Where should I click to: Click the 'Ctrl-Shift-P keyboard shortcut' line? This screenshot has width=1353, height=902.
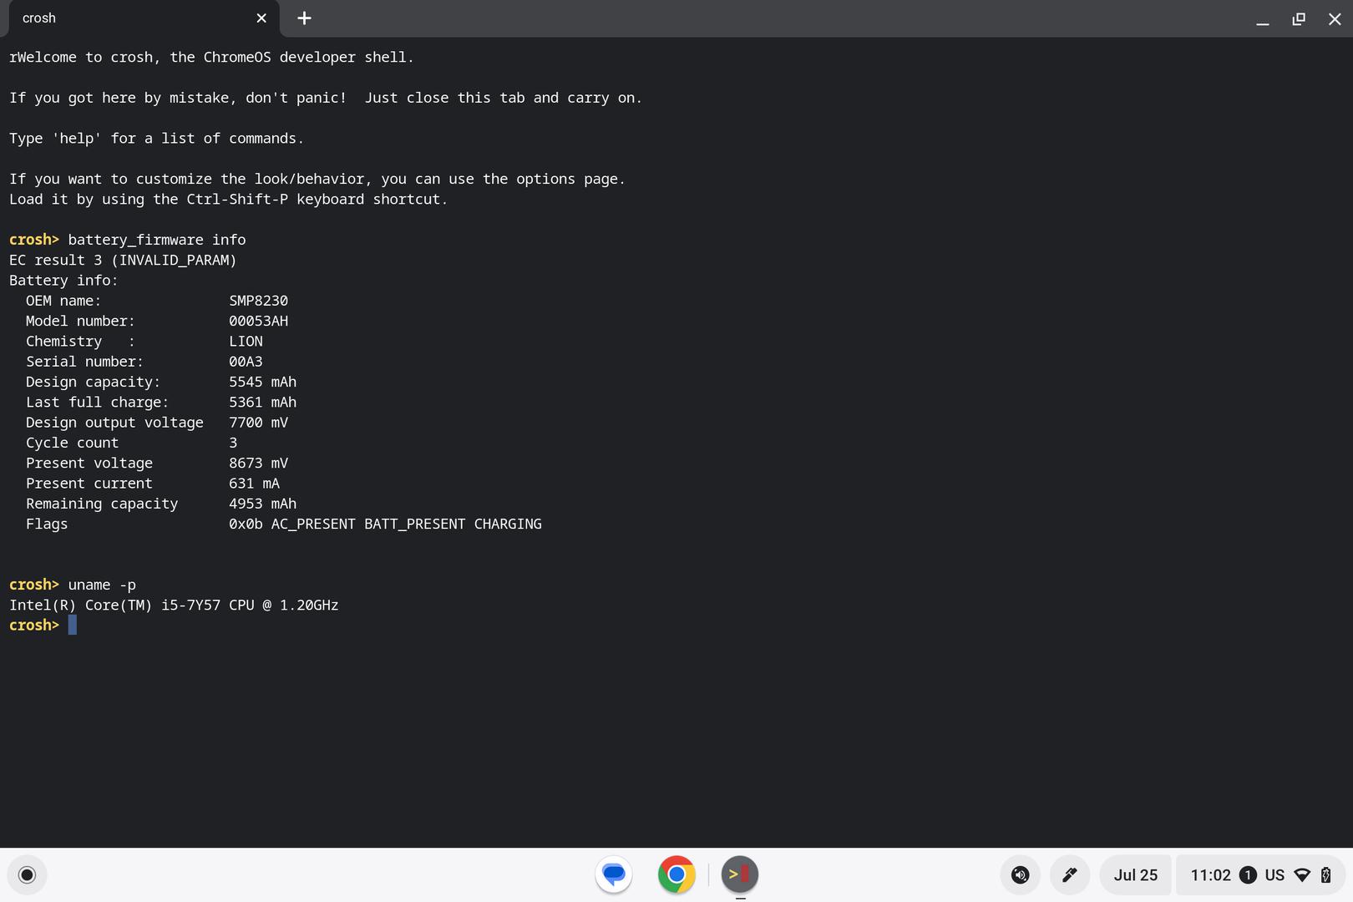pos(228,199)
